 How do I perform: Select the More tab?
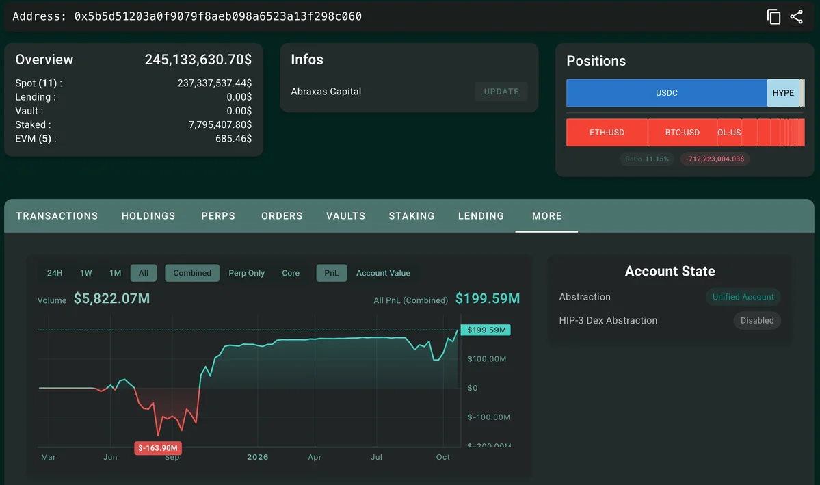pyautogui.click(x=546, y=216)
